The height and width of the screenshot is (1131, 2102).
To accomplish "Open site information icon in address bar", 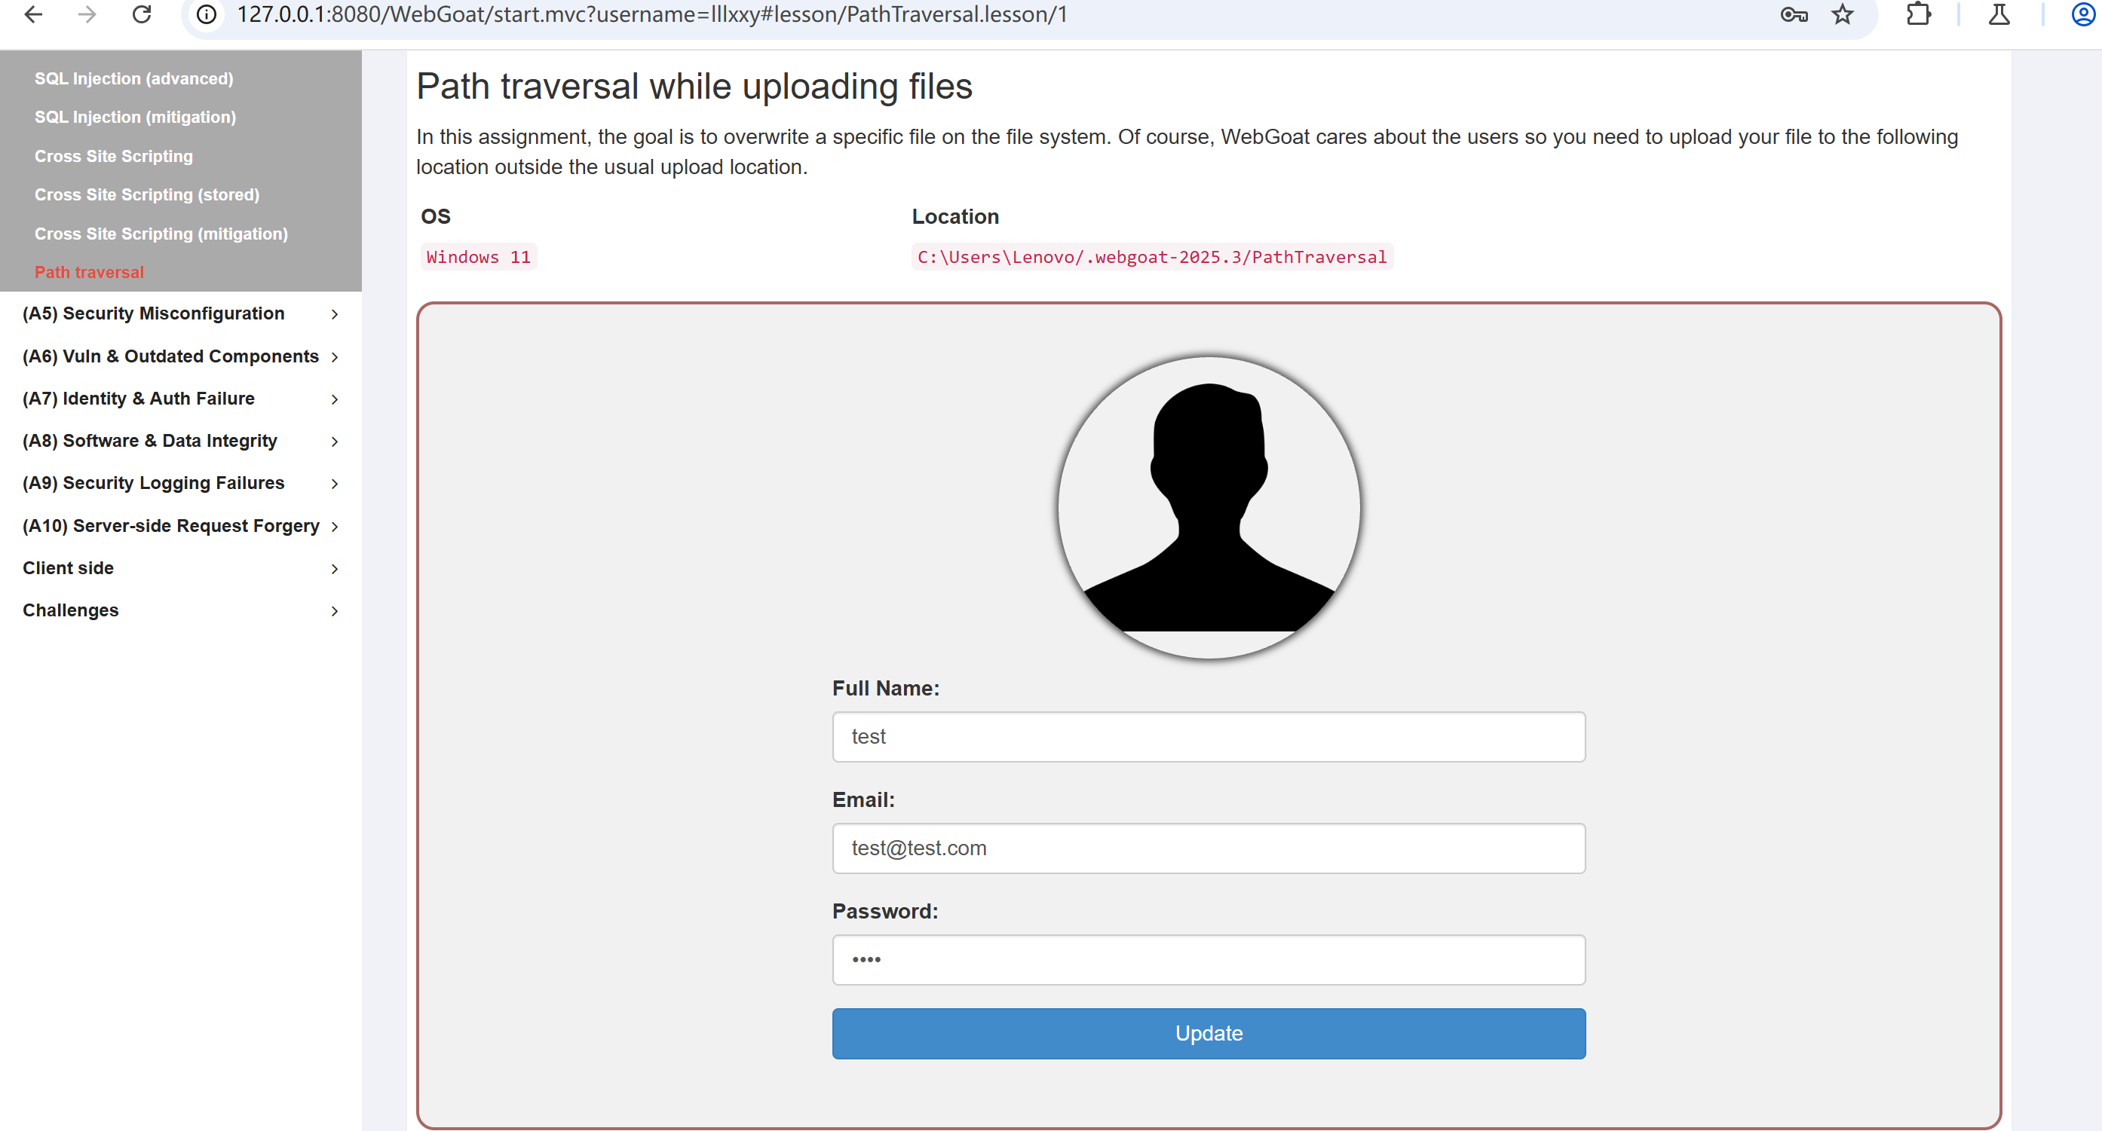I will 207,14.
